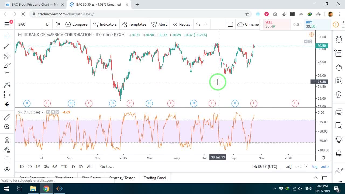Hide all drawings with eye icon
Image resolution: width=345 pixels, height=194 pixels.
click(x=7, y=169)
